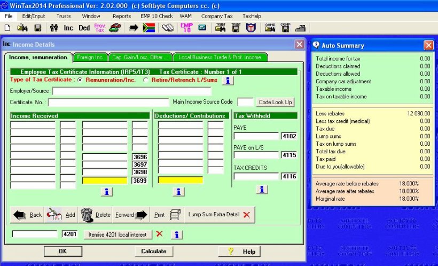438x266 pixels.
Task: Click the 4201 local interest amount field
Action: (x=35, y=234)
